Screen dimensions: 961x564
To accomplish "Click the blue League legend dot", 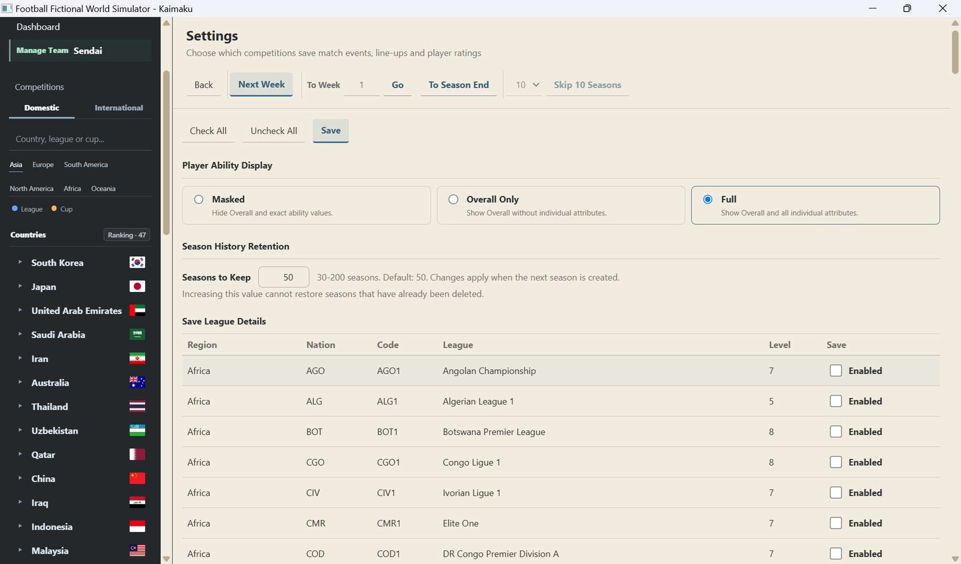I will [x=15, y=208].
